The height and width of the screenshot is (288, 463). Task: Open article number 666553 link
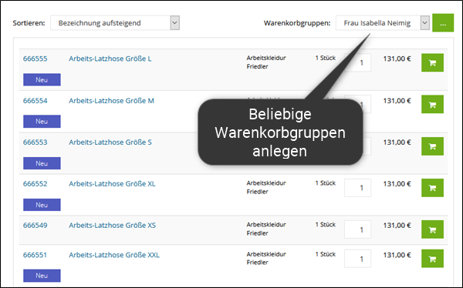[35, 142]
